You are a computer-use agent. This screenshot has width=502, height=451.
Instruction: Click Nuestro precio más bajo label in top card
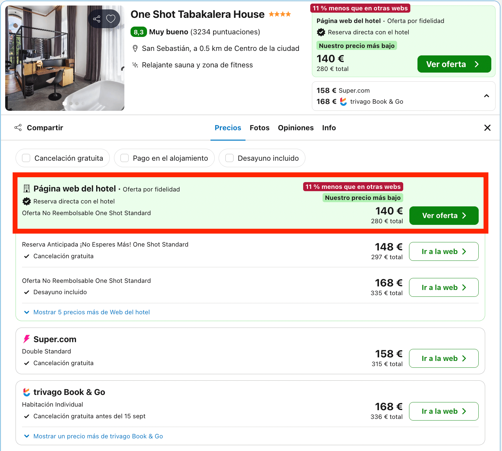(x=357, y=46)
